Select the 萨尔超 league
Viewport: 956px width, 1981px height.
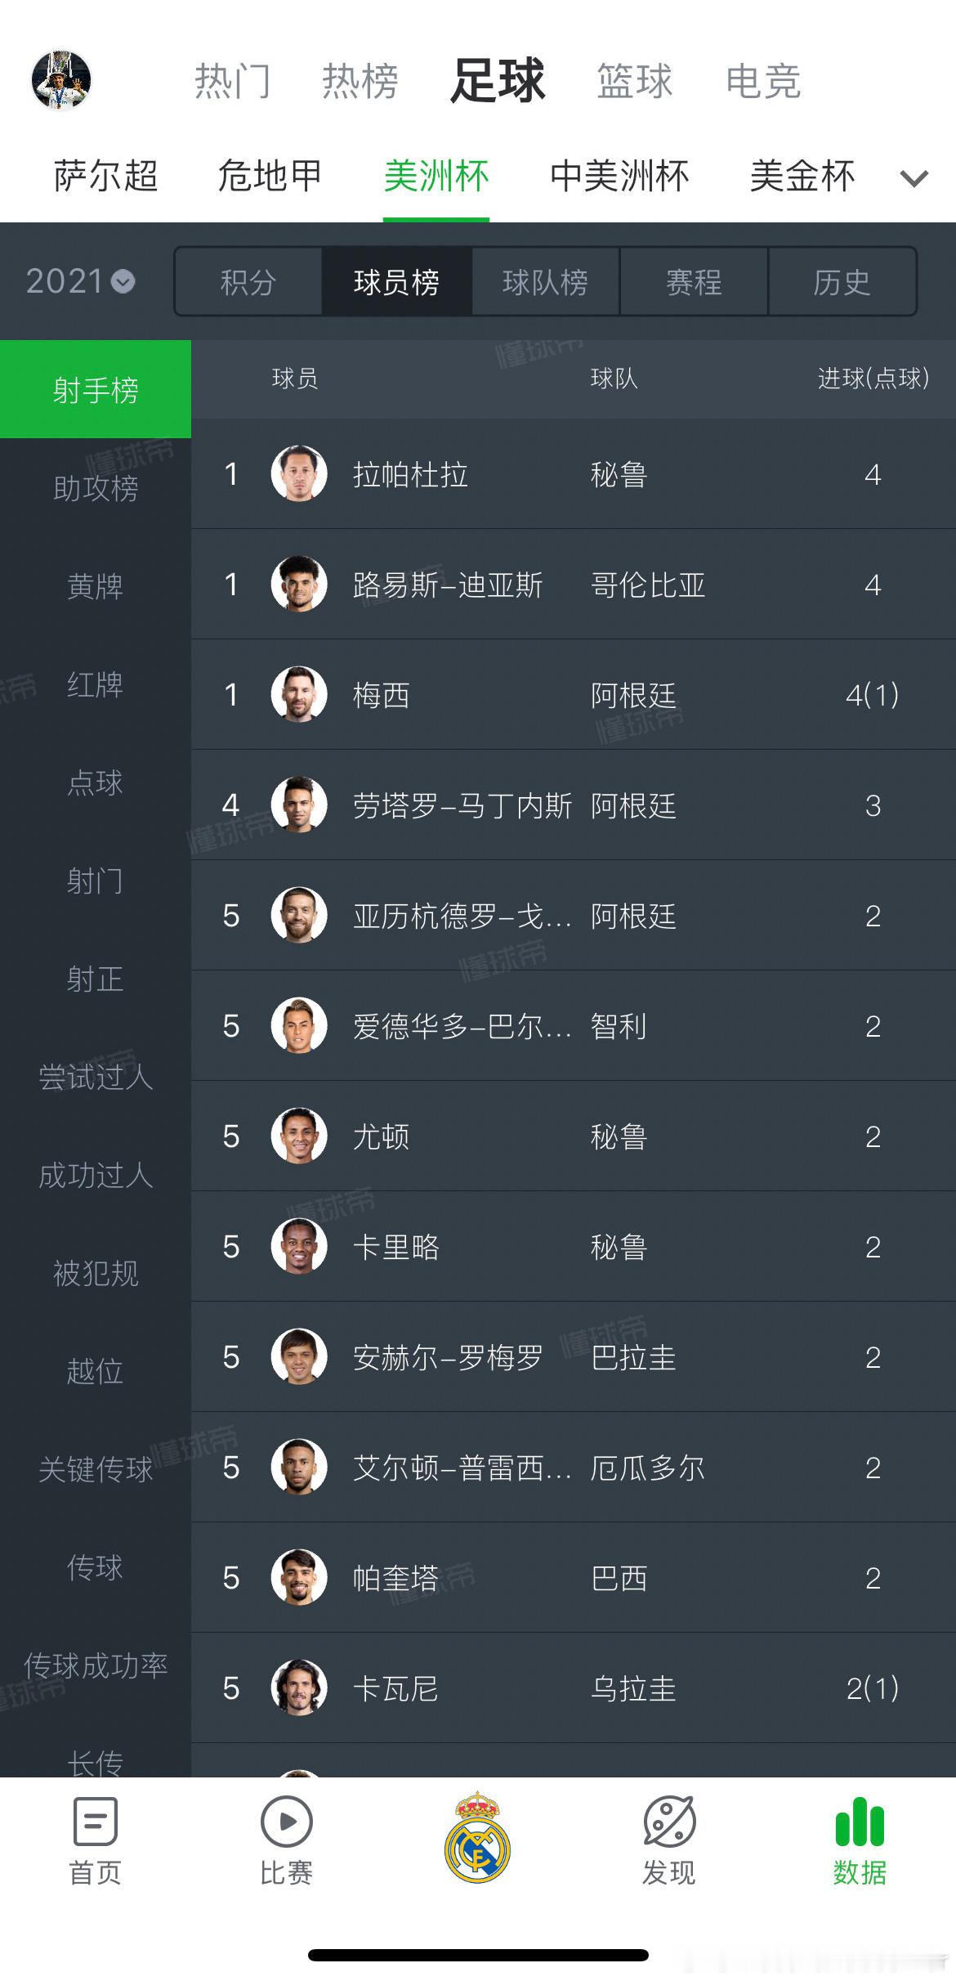click(106, 176)
